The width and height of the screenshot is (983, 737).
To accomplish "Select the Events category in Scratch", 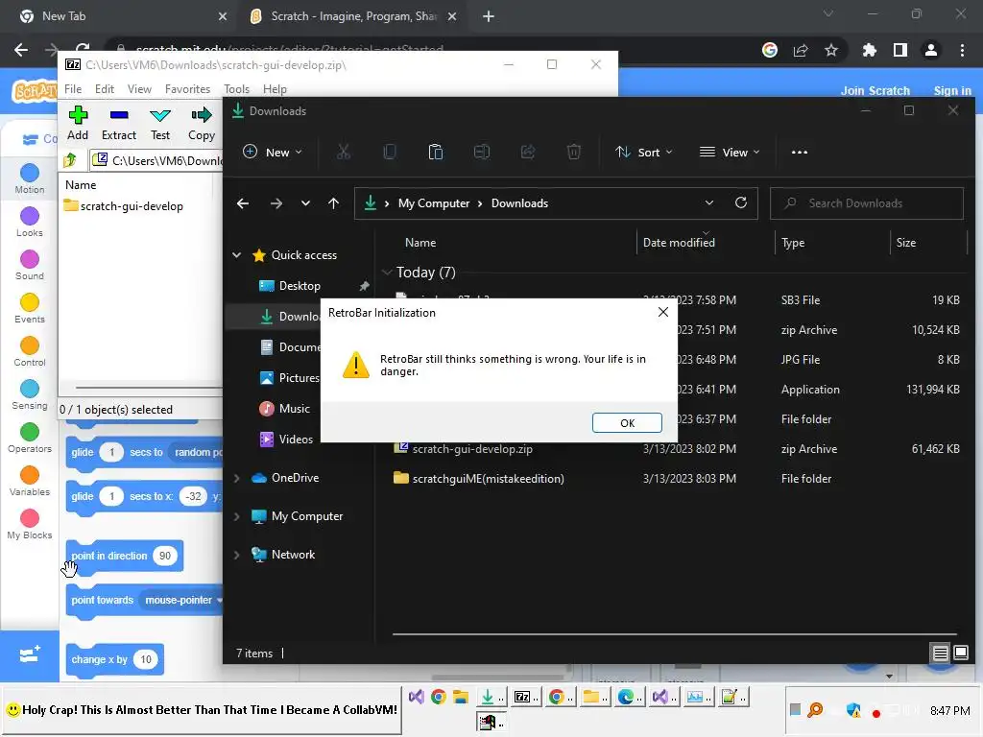I will pyautogui.click(x=30, y=308).
